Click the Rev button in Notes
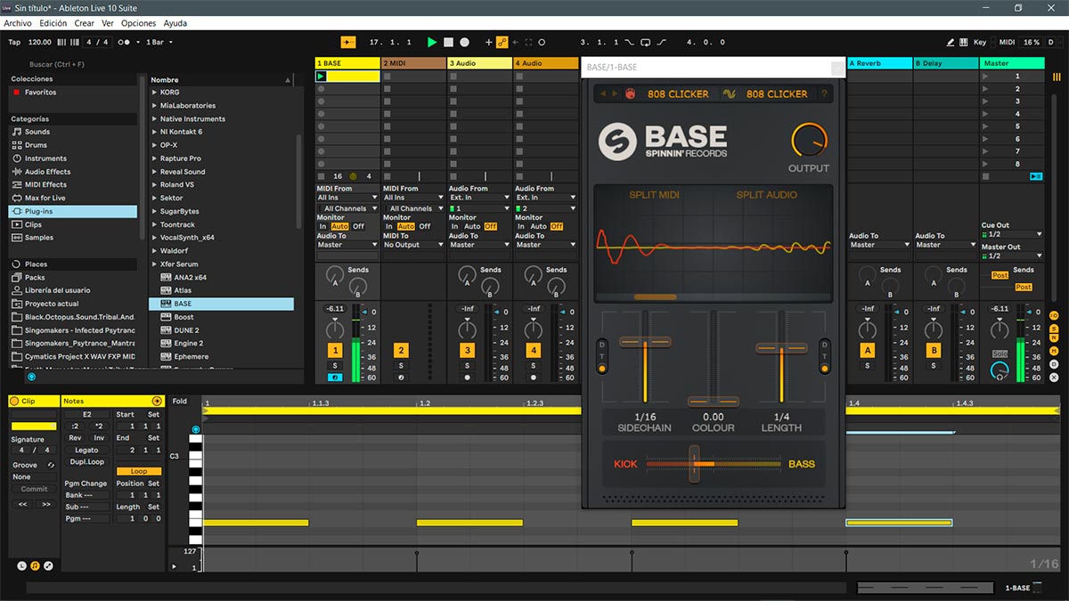This screenshot has width=1069, height=601. tap(75, 438)
